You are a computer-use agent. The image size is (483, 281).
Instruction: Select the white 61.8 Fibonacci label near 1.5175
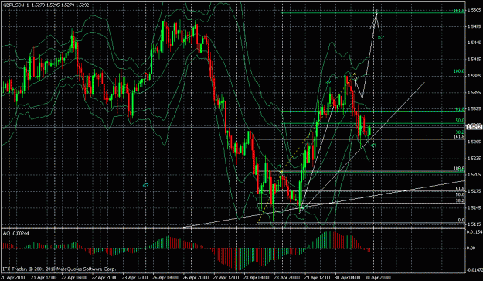(x=461, y=188)
